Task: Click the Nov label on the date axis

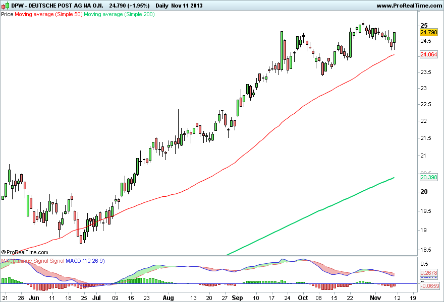Action: pyautogui.click(x=375, y=298)
